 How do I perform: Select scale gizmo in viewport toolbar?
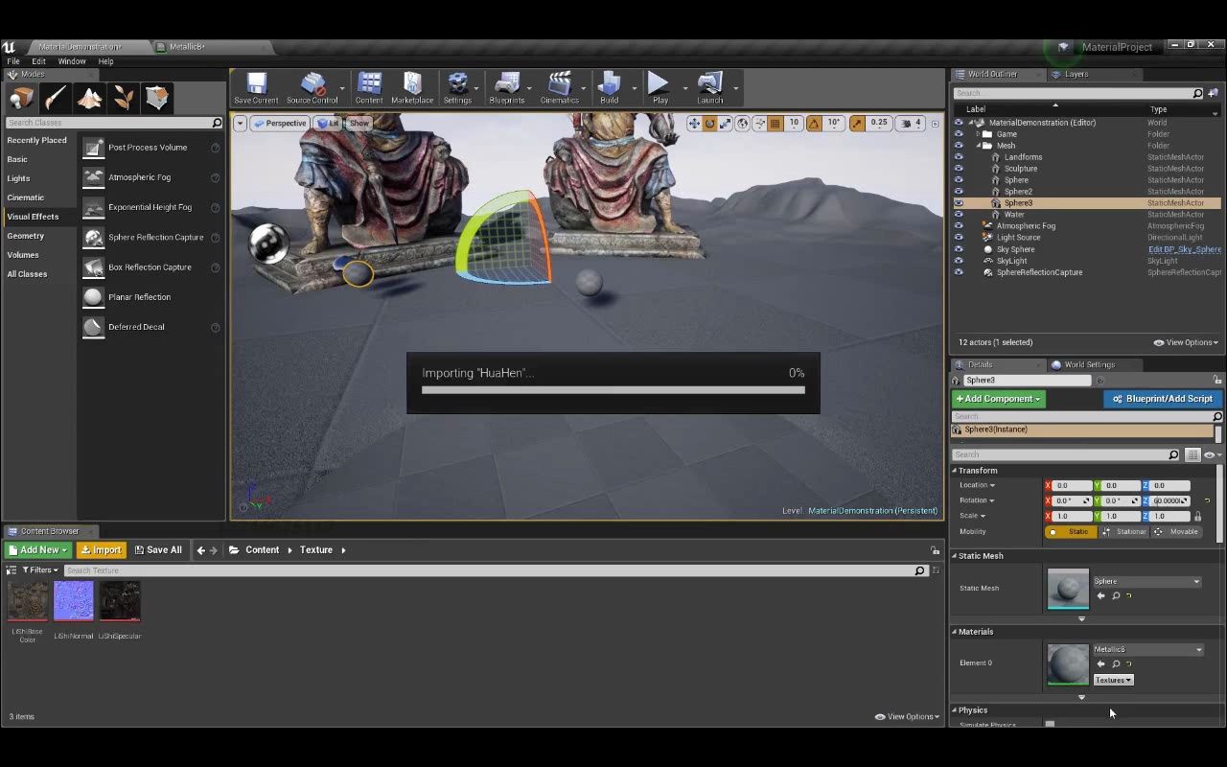(x=726, y=123)
